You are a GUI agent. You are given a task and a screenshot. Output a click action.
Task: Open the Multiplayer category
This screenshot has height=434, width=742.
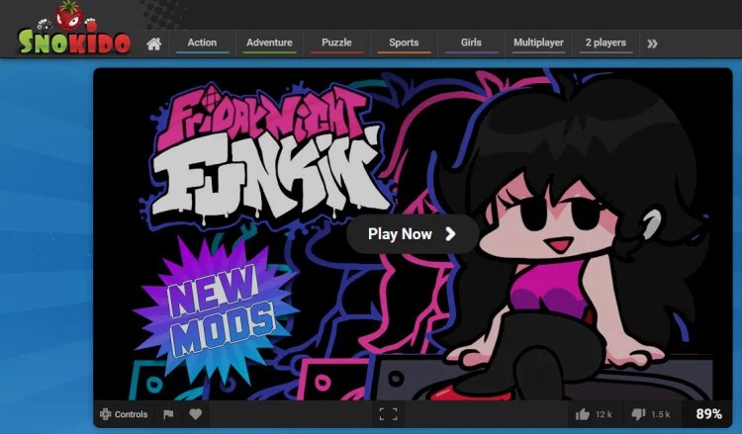point(538,43)
